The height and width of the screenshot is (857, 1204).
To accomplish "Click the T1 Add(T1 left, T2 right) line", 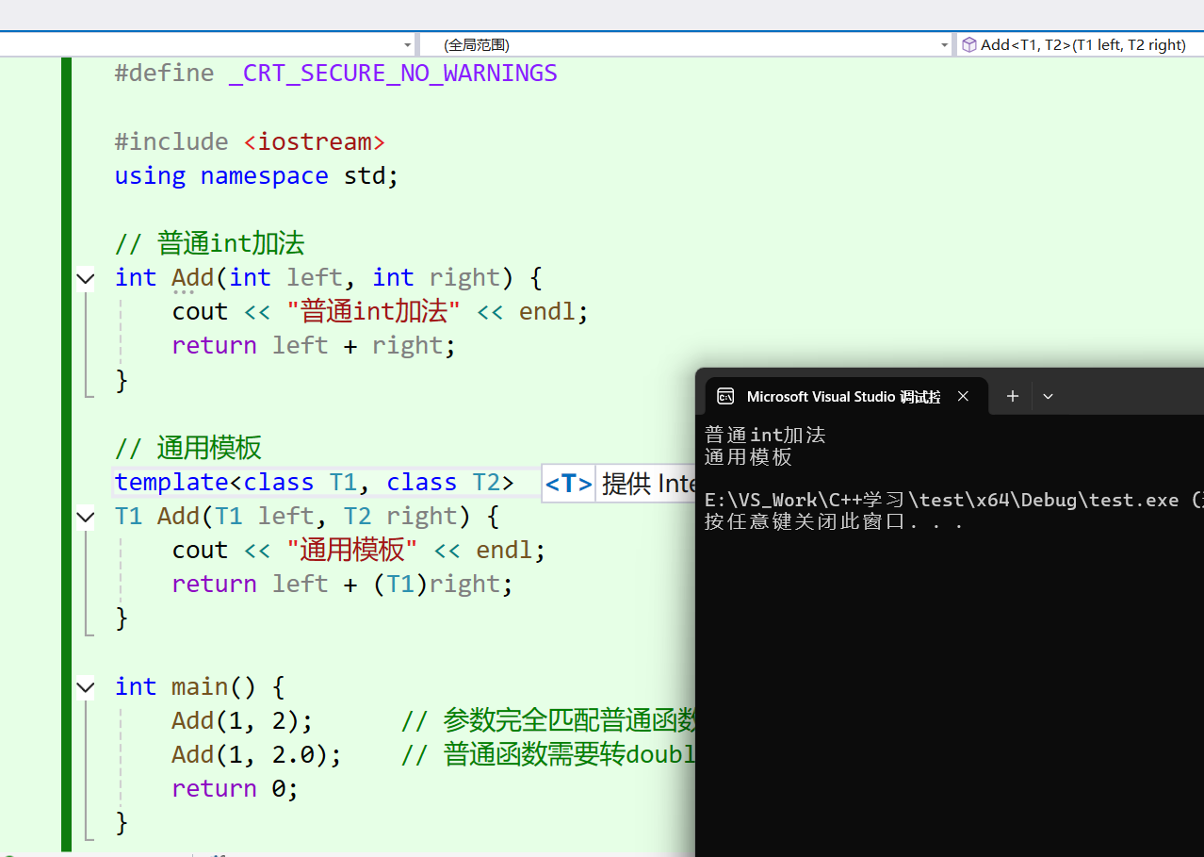I will (307, 517).
